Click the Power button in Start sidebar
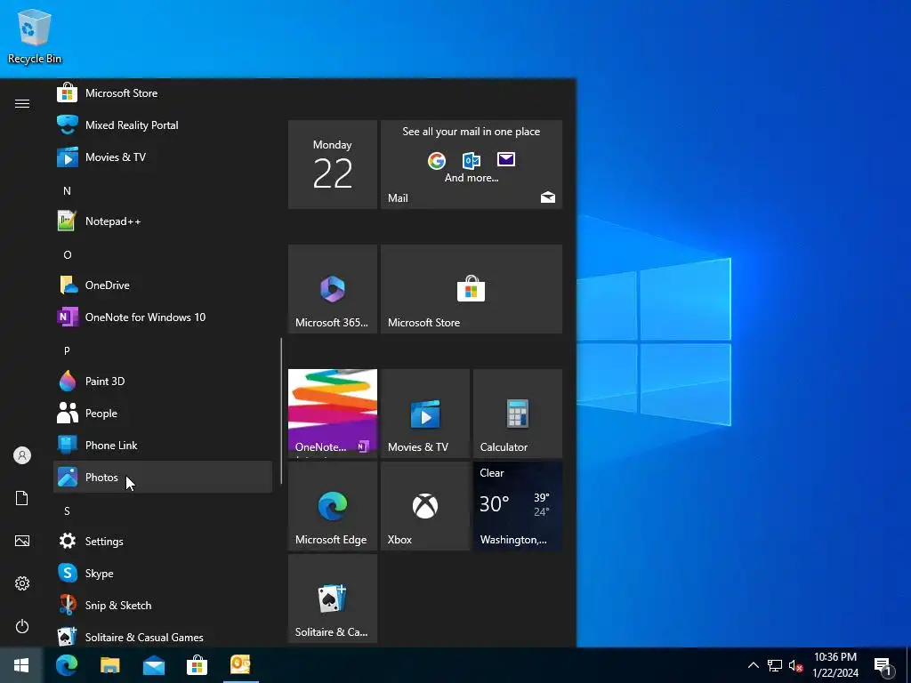The image size is (911, 683). [x=22, y=626]
